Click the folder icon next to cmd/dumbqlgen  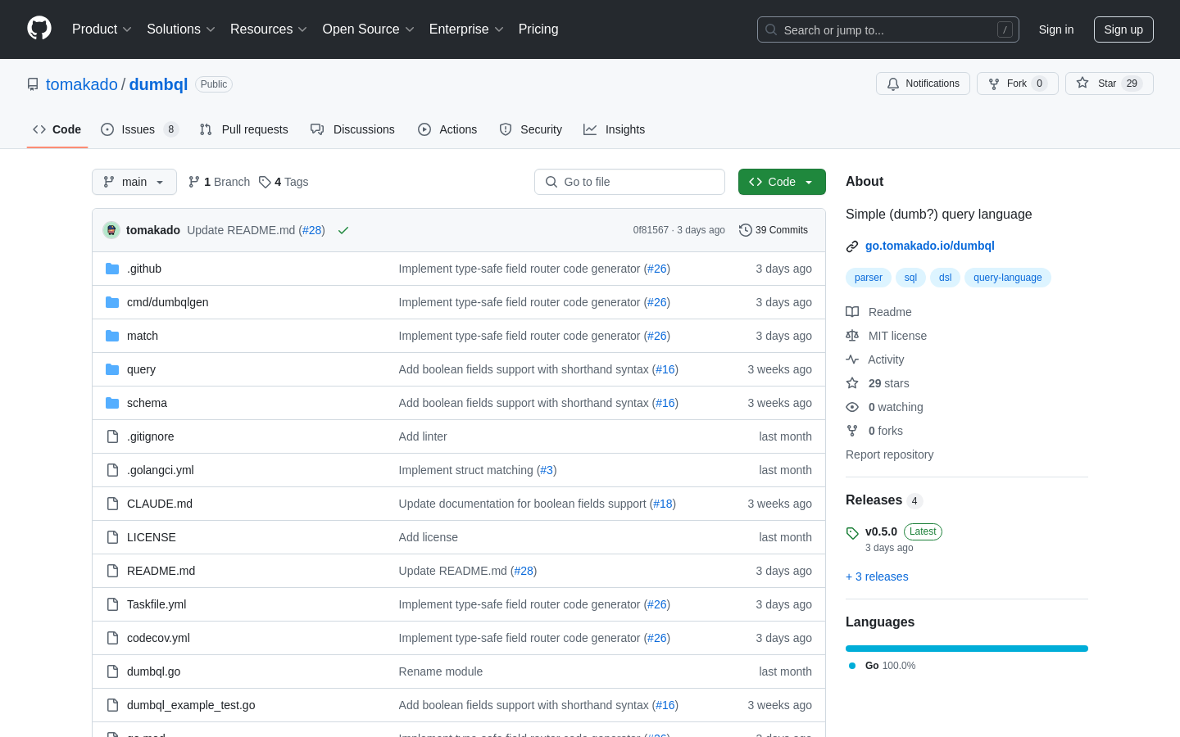click(112, 302)
